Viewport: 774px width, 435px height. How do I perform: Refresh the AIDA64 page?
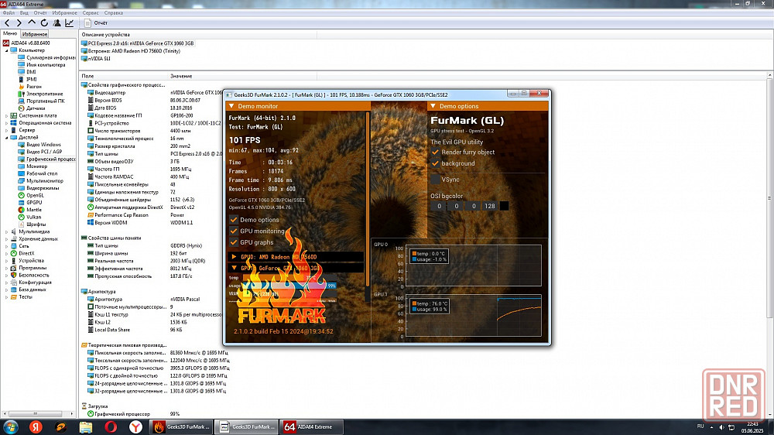(44, 22)
